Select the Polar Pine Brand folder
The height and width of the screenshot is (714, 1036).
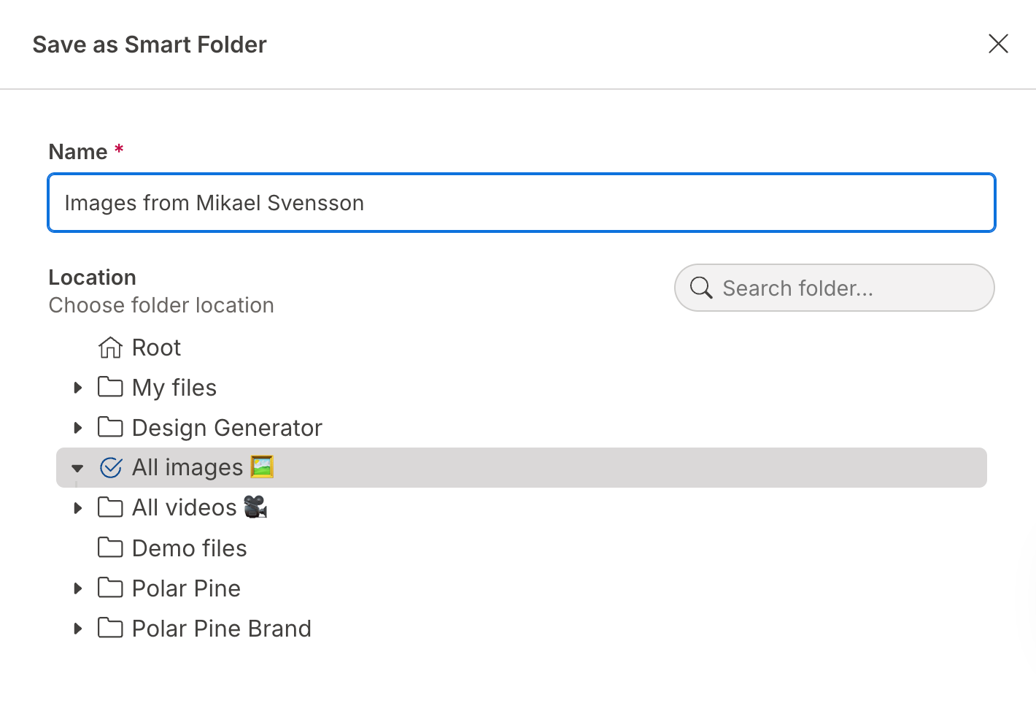(x=221, y=628)
